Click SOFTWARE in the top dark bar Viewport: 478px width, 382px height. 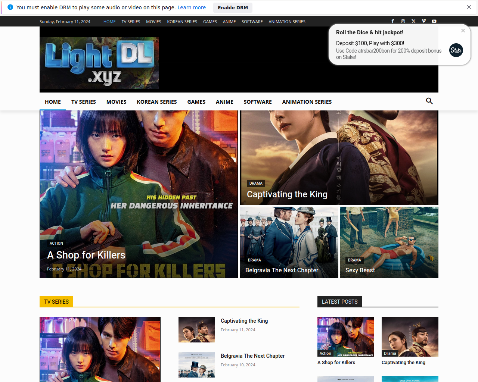tap(252, 22)
